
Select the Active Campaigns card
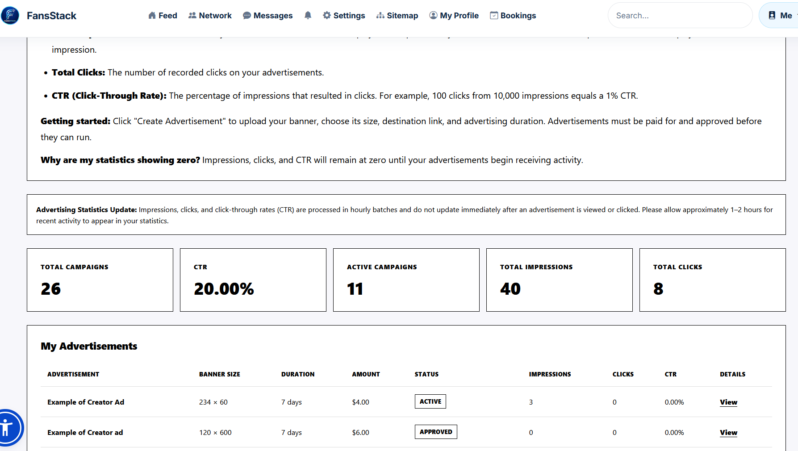coord(406,280)
